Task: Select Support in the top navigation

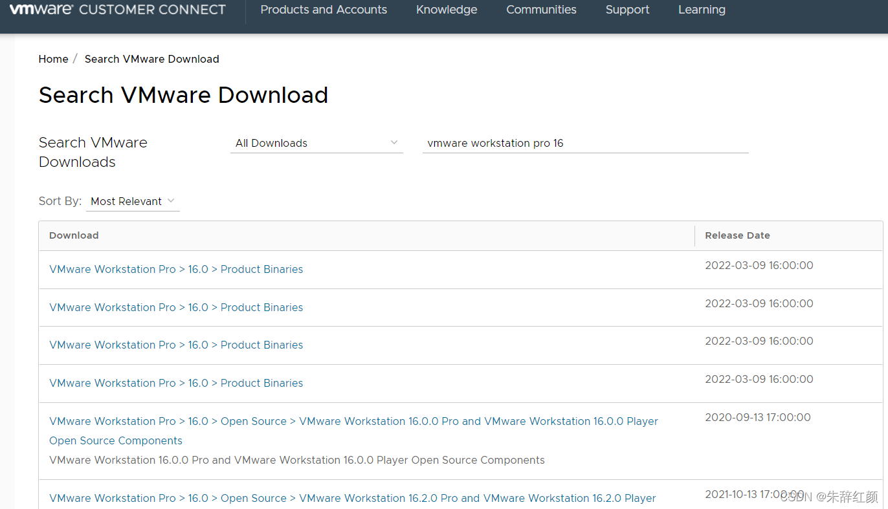Action: [627, 10]
